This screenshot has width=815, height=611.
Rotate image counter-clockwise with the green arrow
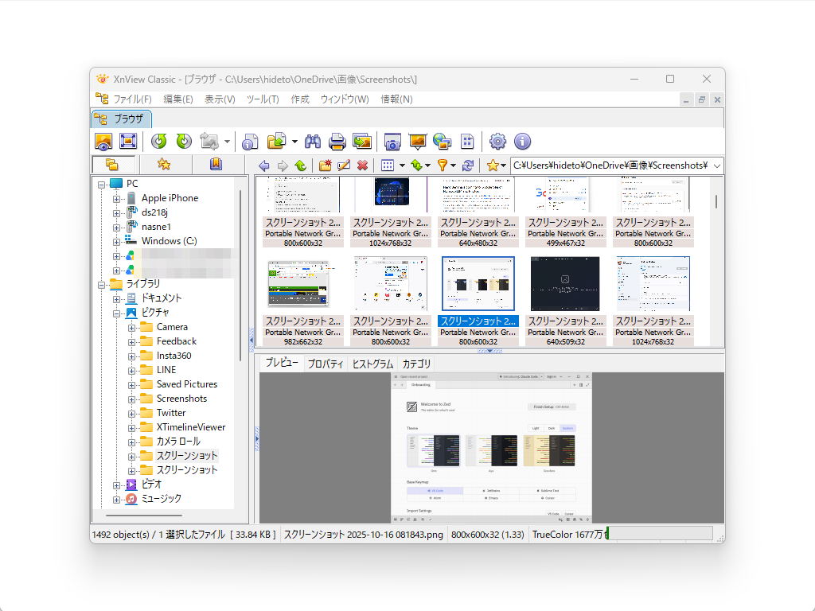[x=158, y=142]
